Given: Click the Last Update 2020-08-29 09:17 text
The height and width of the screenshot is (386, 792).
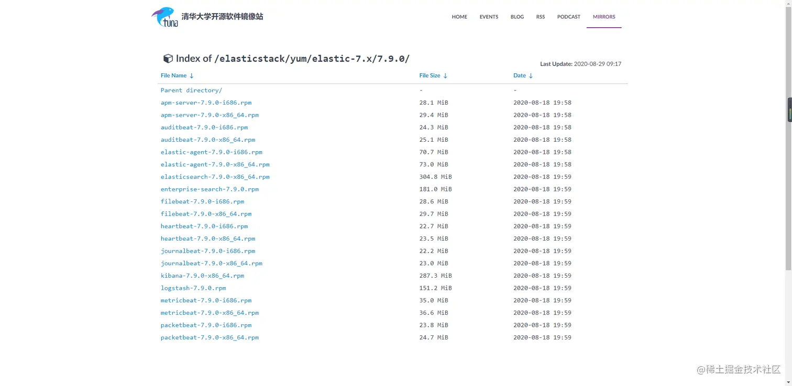Looking at the screenshot, I should click(581, 64).
